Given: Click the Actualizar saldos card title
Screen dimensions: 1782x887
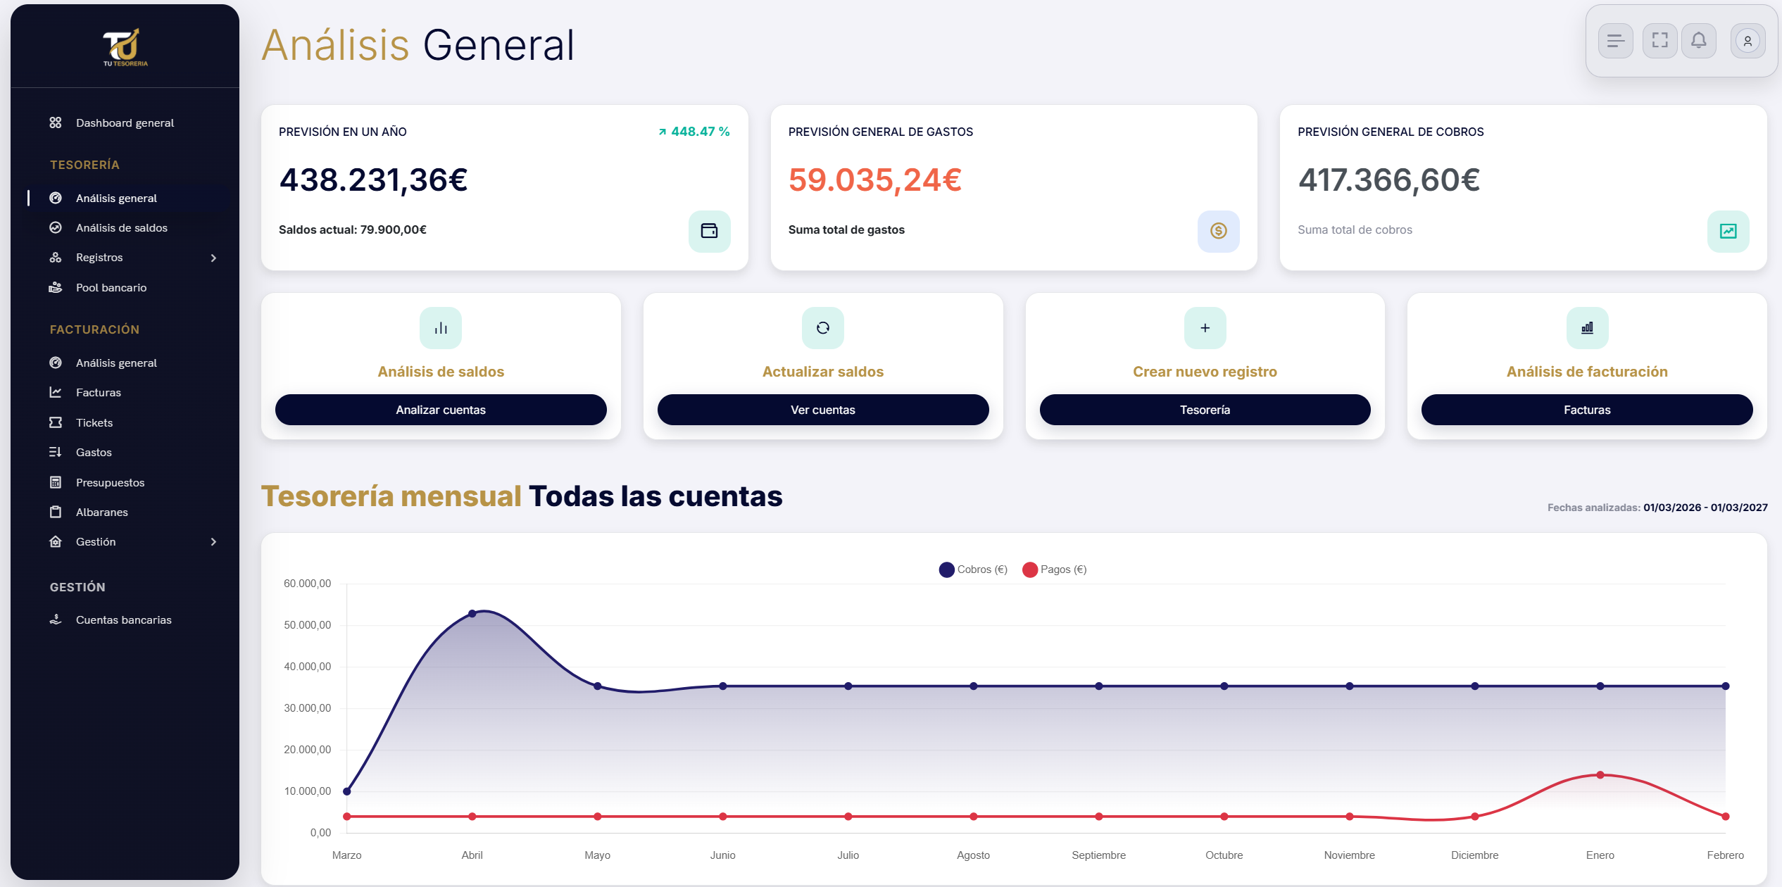Looking at the screenshot, I should 823,372.
